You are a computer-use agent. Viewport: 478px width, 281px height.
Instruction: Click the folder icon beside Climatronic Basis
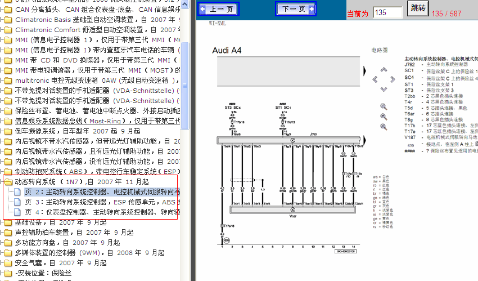click(8, 20)
